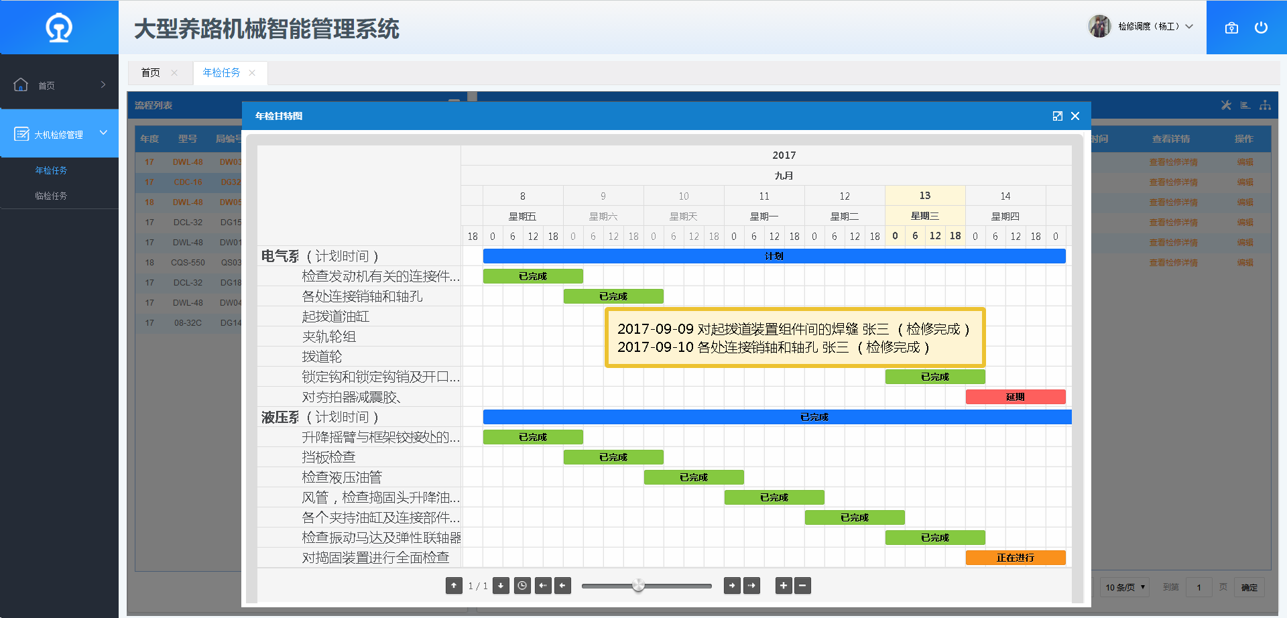Open 年检任务 in sidebar submenu
The image size is (1287, 618).
pos(51,170)
